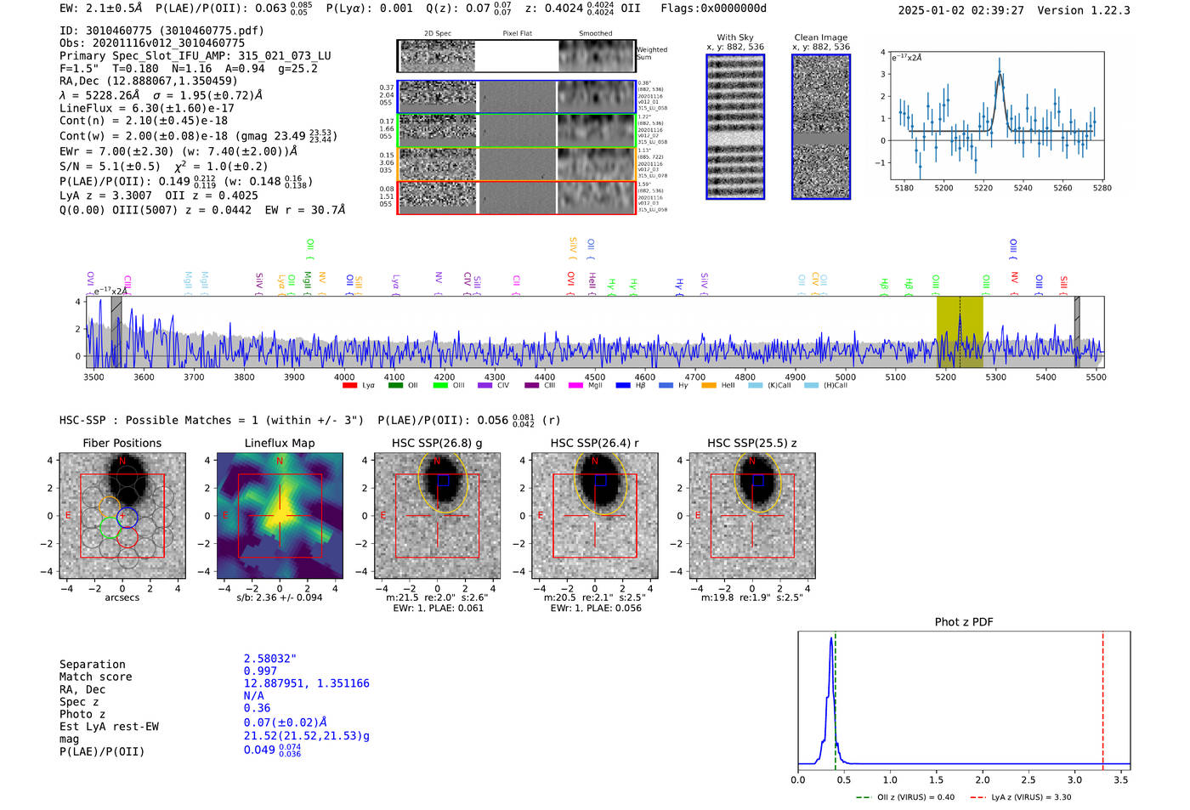Click the Clean Image panel
1190x810 pixels.
(821, 127)
